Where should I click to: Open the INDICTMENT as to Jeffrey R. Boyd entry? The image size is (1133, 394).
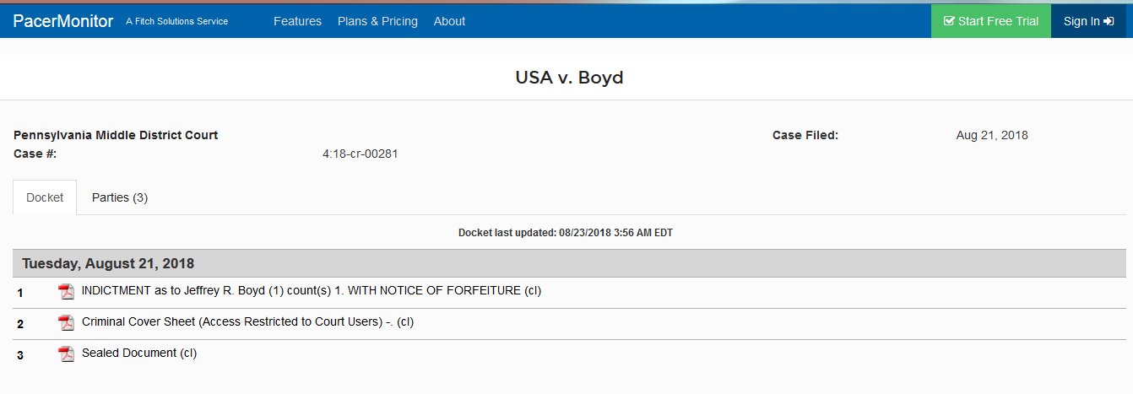click(311, 291)
